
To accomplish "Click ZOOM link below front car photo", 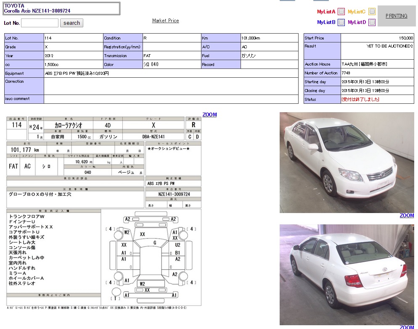I will (x=406, y=216).
